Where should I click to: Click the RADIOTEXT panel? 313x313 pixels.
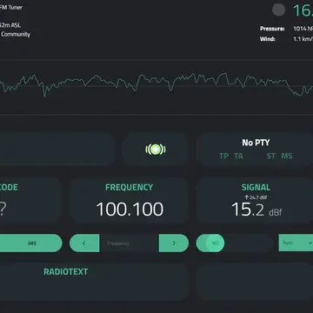(x=94, y=282)
